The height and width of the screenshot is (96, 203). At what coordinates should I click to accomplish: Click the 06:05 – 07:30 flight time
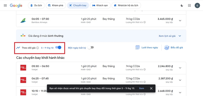click(40, 19)
